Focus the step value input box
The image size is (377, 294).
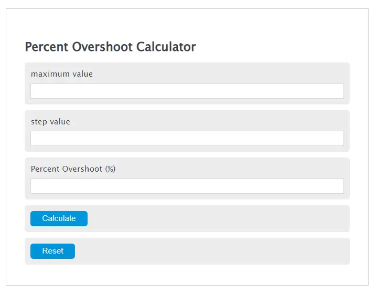(187, 138)
